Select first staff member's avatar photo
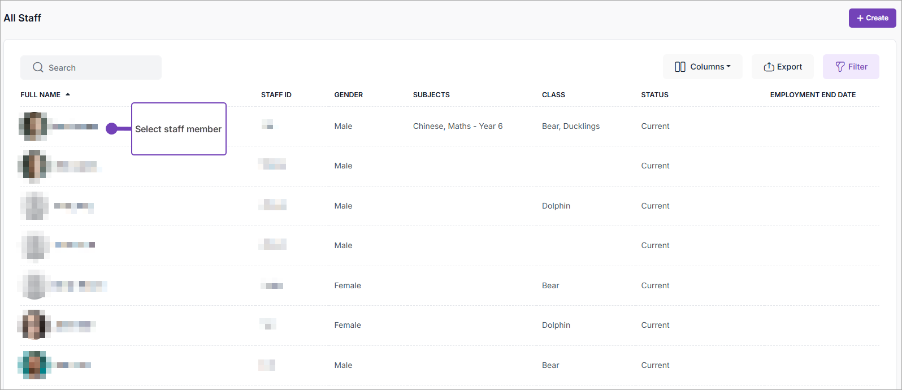Image resolution: width=902 pixels, height=390 pixels. point(34,126)
